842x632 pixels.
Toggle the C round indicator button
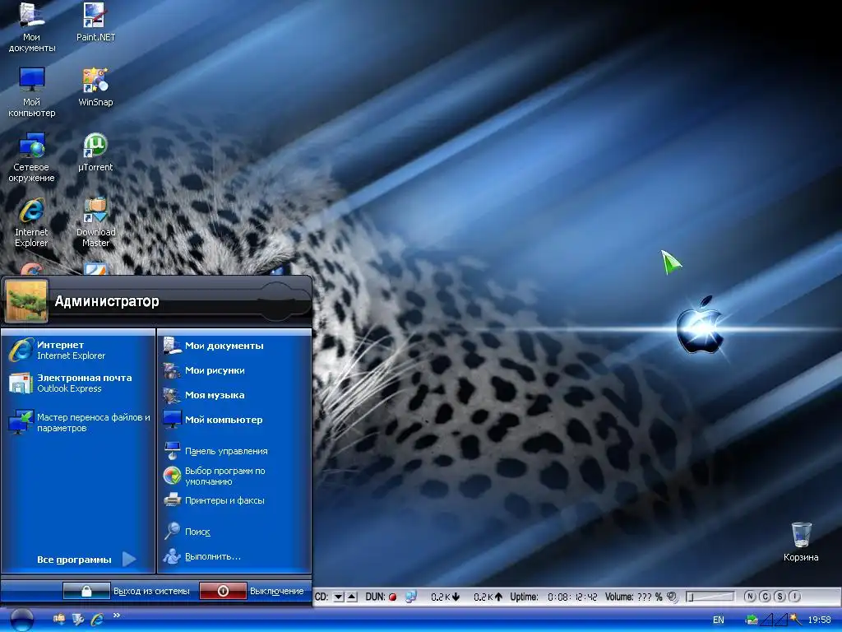click(x=766, y=597)
